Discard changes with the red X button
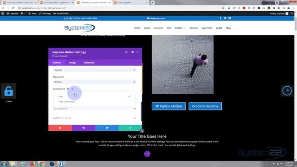The height and width of the screenshot is (167, 297). pos(60,128)
